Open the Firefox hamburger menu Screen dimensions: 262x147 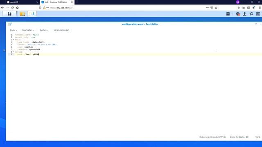tap(260, 8)
